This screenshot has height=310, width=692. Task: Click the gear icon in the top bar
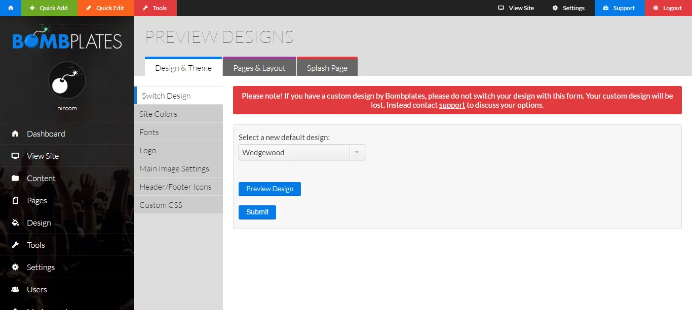pos(555,8)
